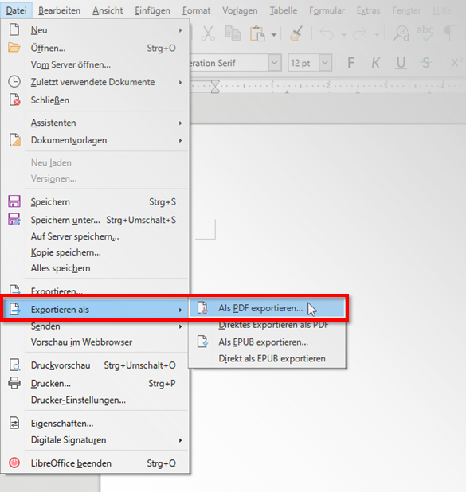The height and width of the screenshot is (492, 466).
Task: Open the Extras menu
Action: coord(368,10)
